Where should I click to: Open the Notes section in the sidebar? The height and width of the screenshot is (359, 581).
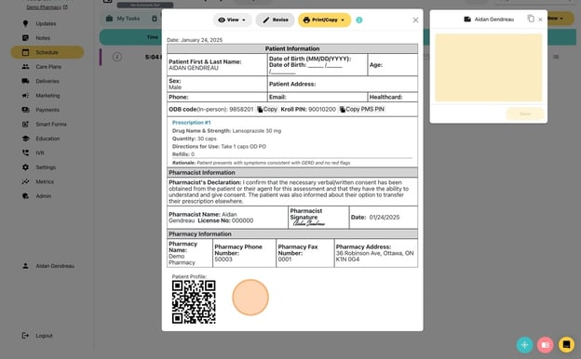coord(43,38)
